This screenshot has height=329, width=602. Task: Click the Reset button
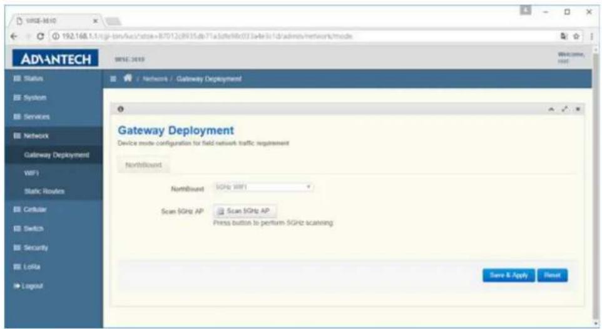(x=552, y=275)
